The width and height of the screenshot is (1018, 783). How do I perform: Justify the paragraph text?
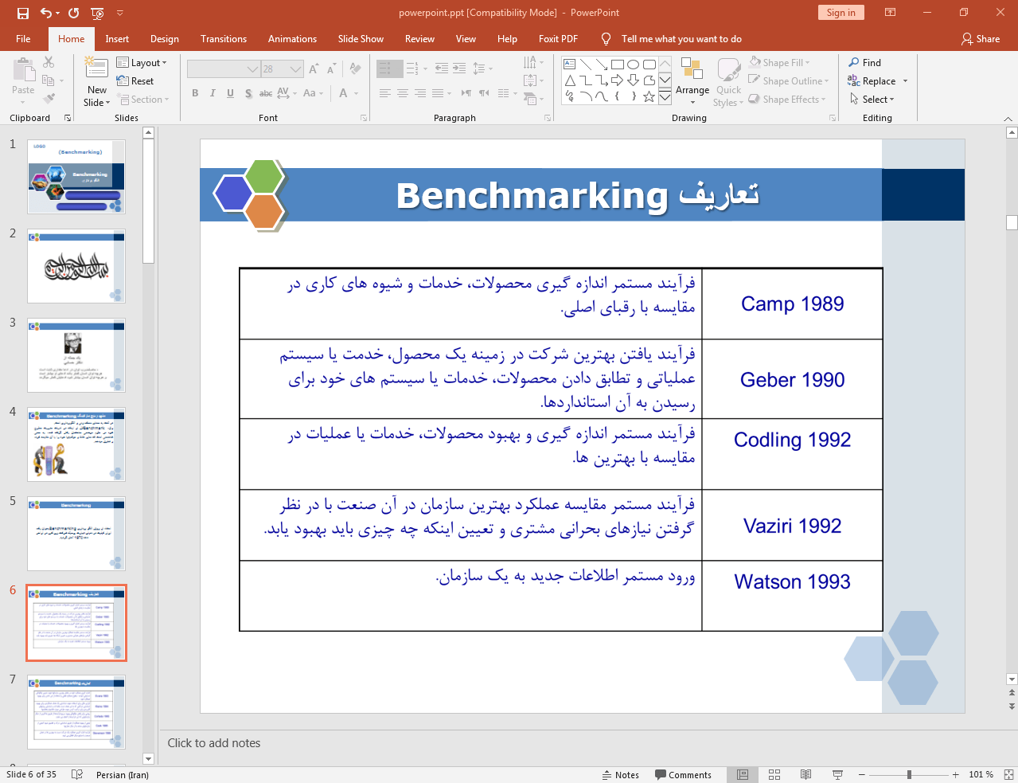pos(437,93)
